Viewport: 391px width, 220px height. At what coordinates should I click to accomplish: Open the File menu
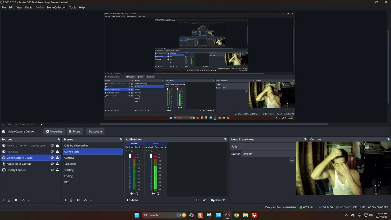pyautogui.click(x=4, y=7)
